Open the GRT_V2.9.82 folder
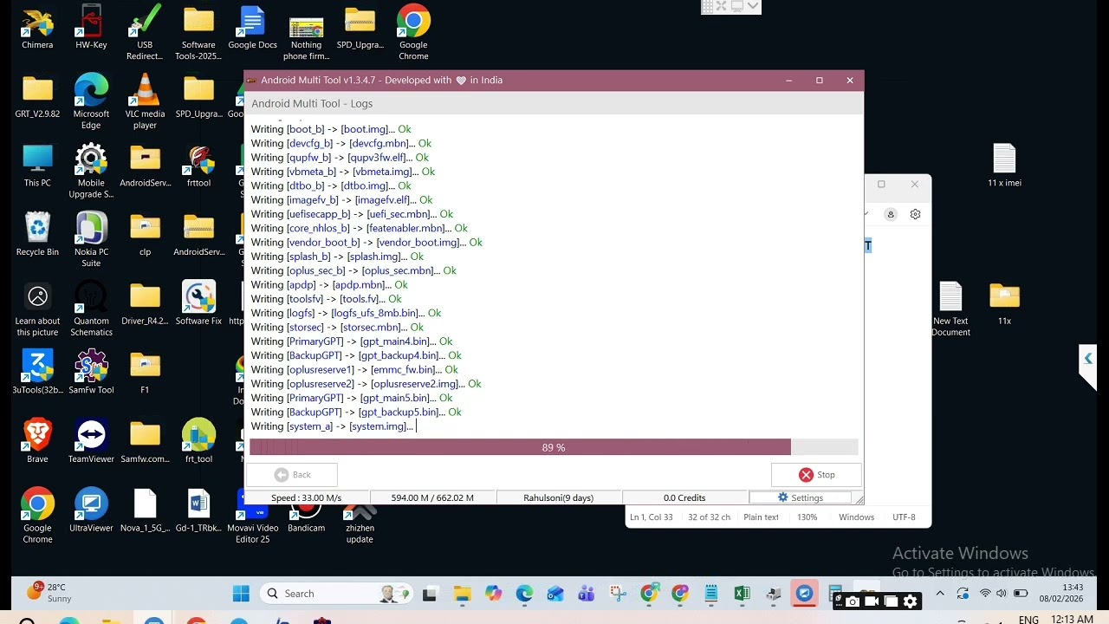The height and width of the screenshot is (624, 1109). coord(37,97)
